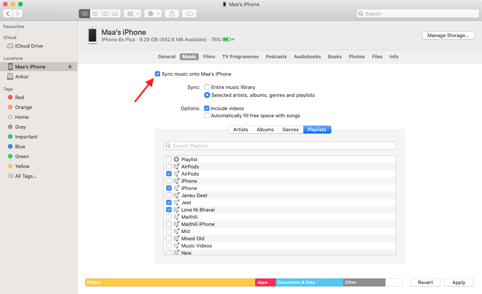The image size is (482, 294).
Task: Show the Artists segment
Action: 240,129
